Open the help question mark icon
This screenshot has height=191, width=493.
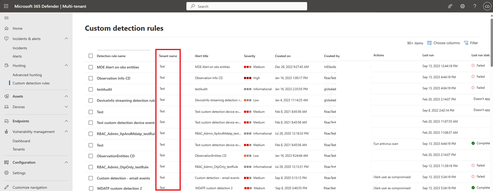[x=475, y=6]
